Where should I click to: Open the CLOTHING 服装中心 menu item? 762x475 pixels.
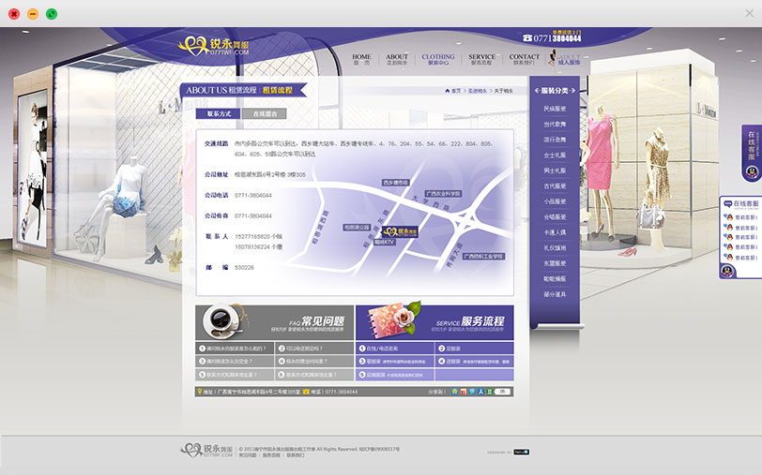[x=438, y=60]
